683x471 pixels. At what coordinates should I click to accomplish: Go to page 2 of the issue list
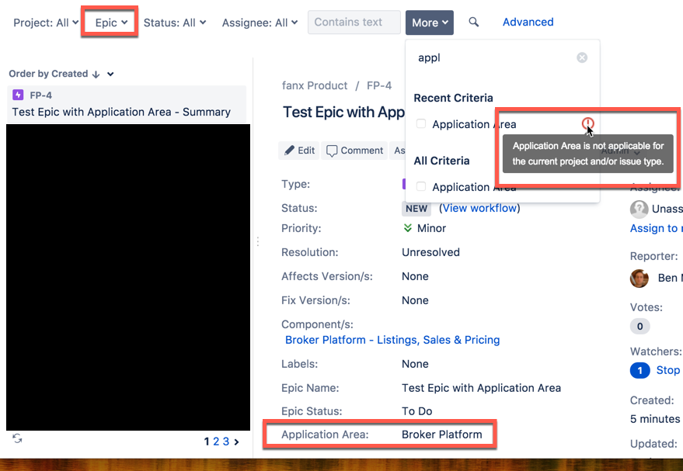click(215, 441)
